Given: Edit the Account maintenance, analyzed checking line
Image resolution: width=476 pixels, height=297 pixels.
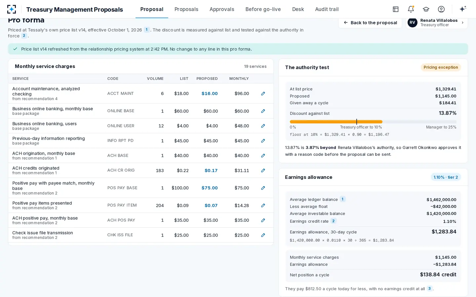Looking at the screenshot, I should (x=263, y=94).
